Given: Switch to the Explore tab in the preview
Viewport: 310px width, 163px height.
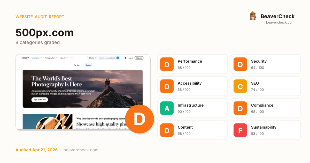Looking at the screenshot, I should pos(89,65).
